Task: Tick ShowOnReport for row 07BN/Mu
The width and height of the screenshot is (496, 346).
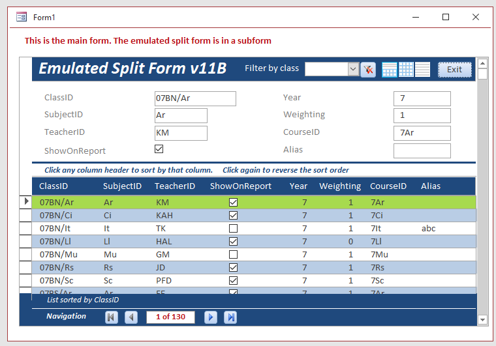Action: 233,255
